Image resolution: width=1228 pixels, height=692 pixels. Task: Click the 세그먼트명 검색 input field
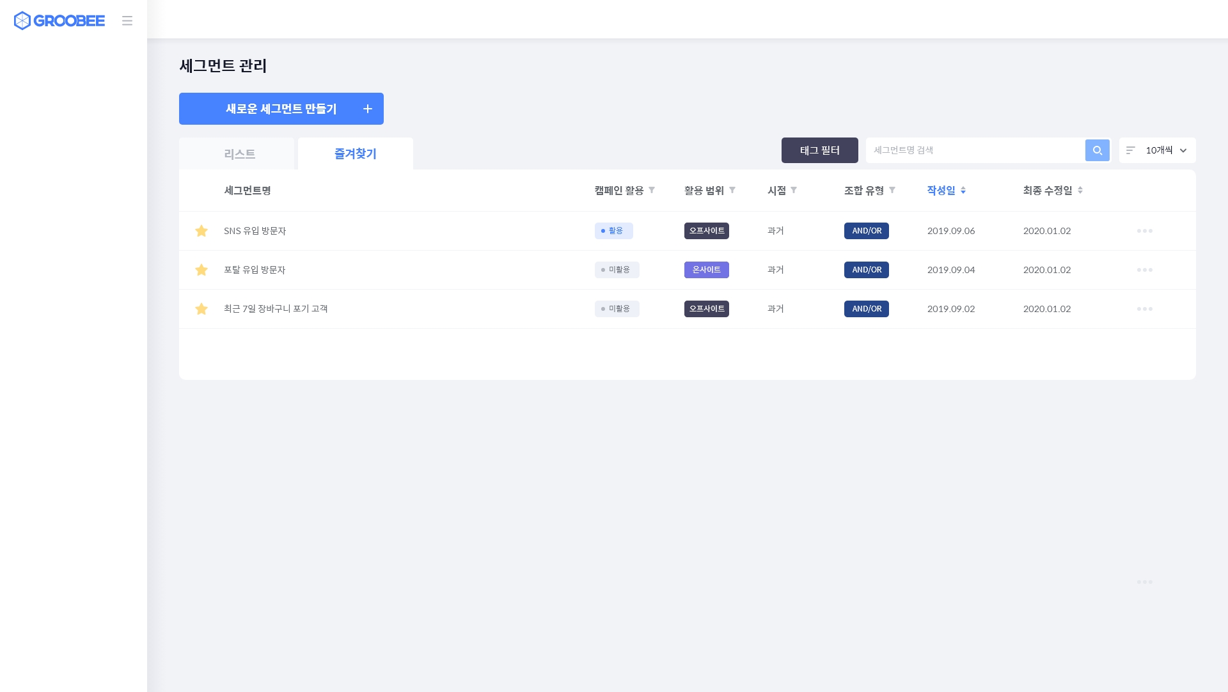tap(975, 150)
